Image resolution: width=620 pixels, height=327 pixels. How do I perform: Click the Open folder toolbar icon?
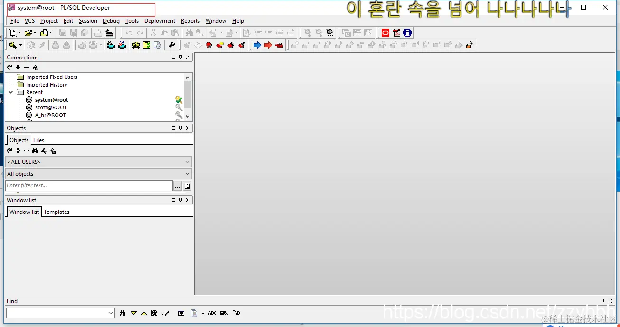(28, 33)
